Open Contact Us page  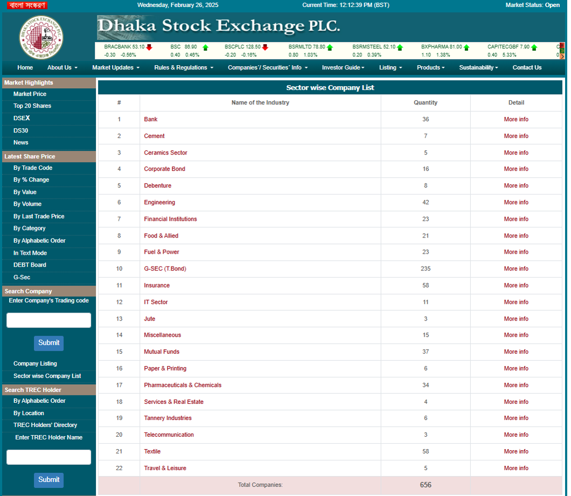527,68
